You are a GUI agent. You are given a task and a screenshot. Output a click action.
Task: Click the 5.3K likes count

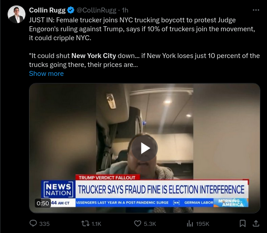point(150,224)
